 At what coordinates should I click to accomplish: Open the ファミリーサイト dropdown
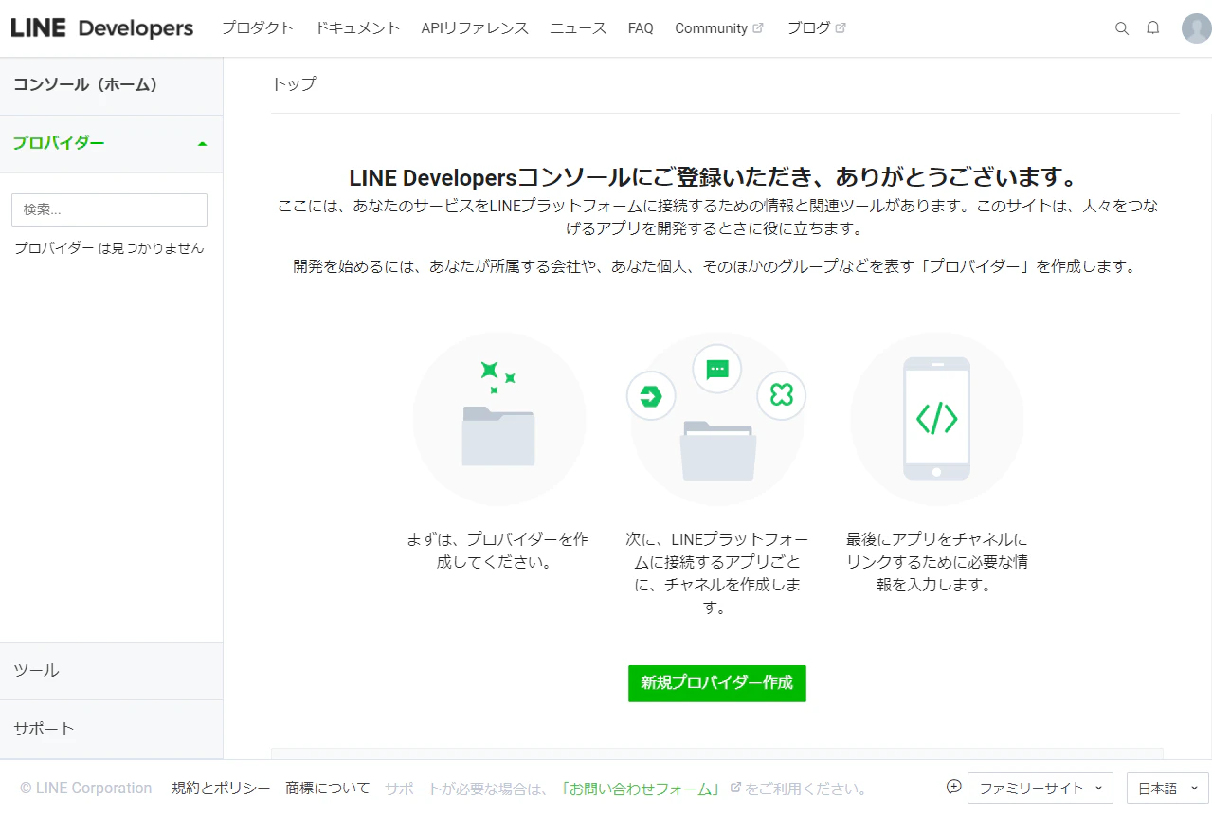(x=1040, y=788)
